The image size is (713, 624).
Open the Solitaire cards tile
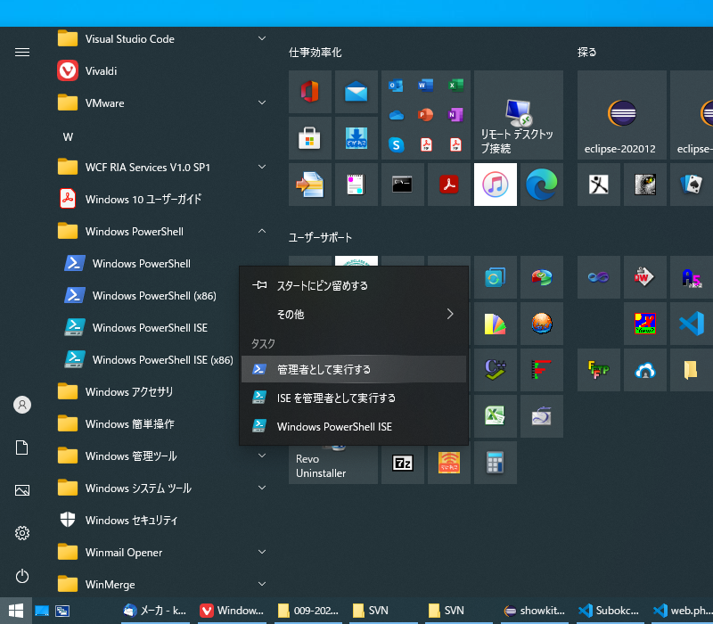(x=692, y=185)
